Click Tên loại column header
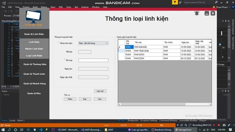 [148, 43]
